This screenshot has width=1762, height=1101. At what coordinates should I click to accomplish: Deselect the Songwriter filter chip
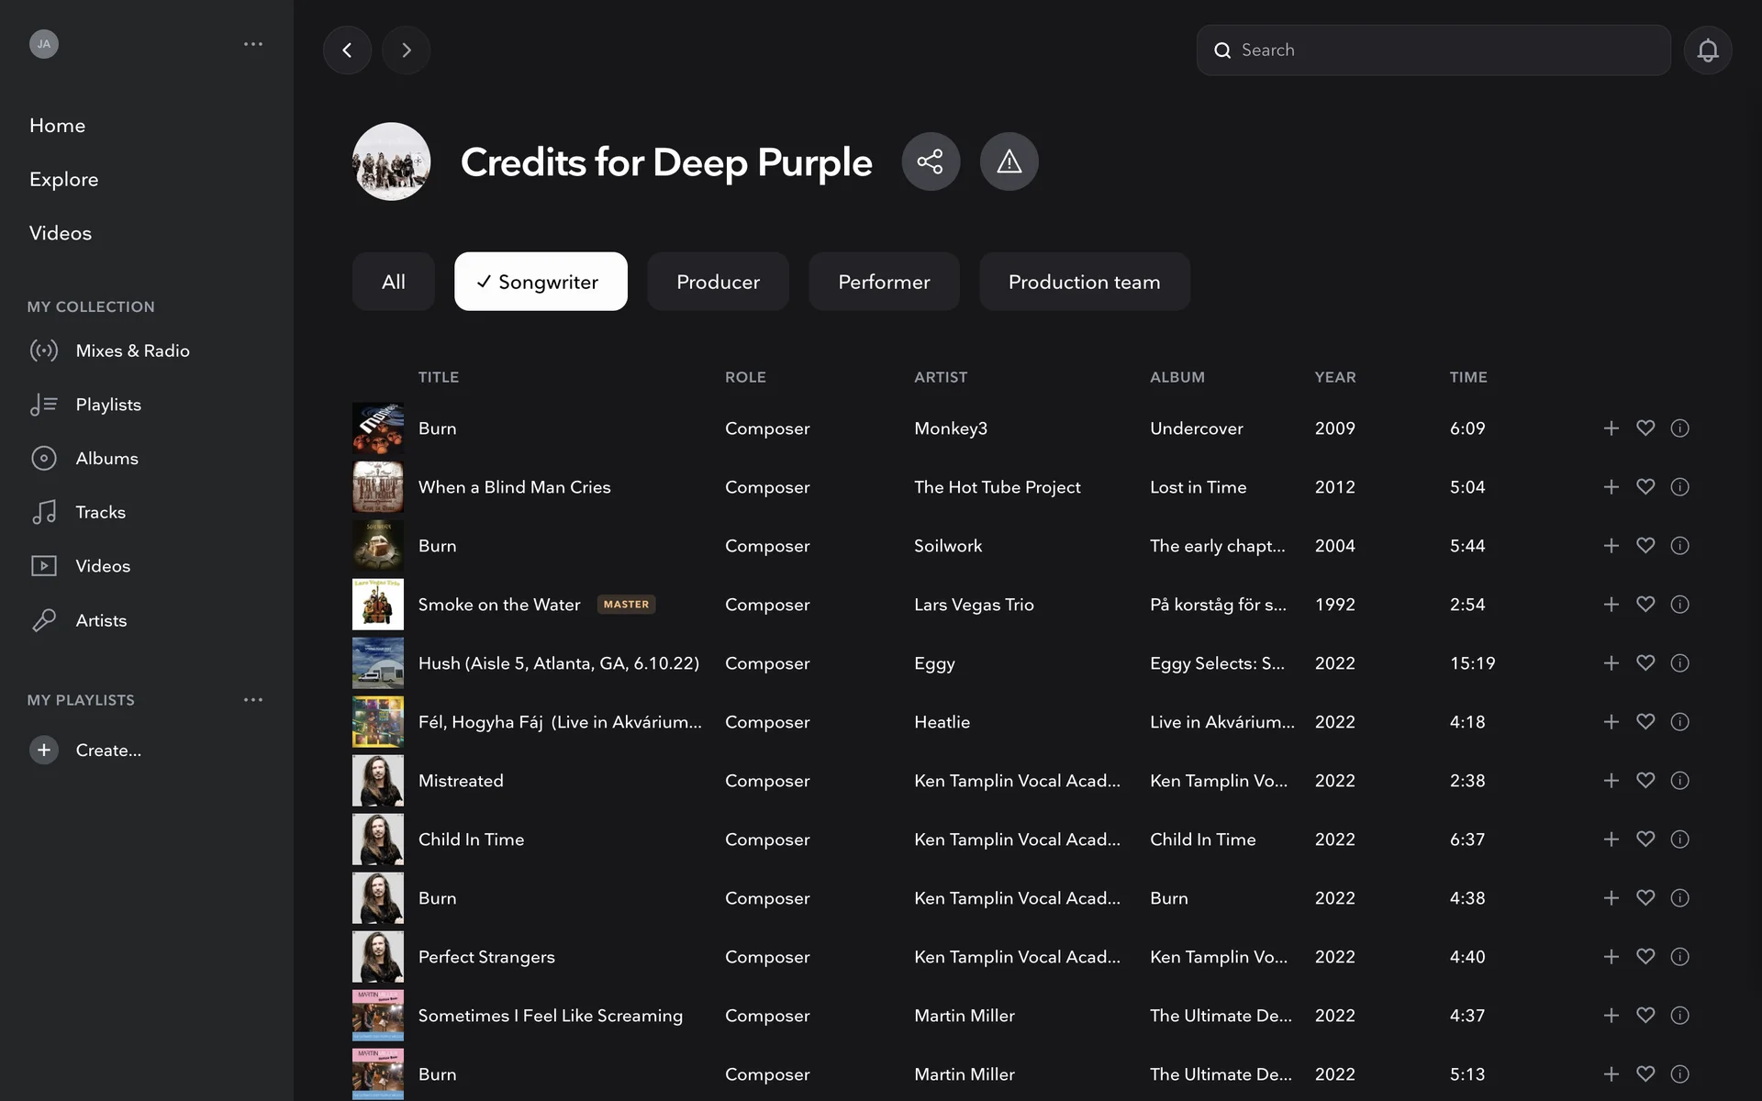tap(541, 282)
